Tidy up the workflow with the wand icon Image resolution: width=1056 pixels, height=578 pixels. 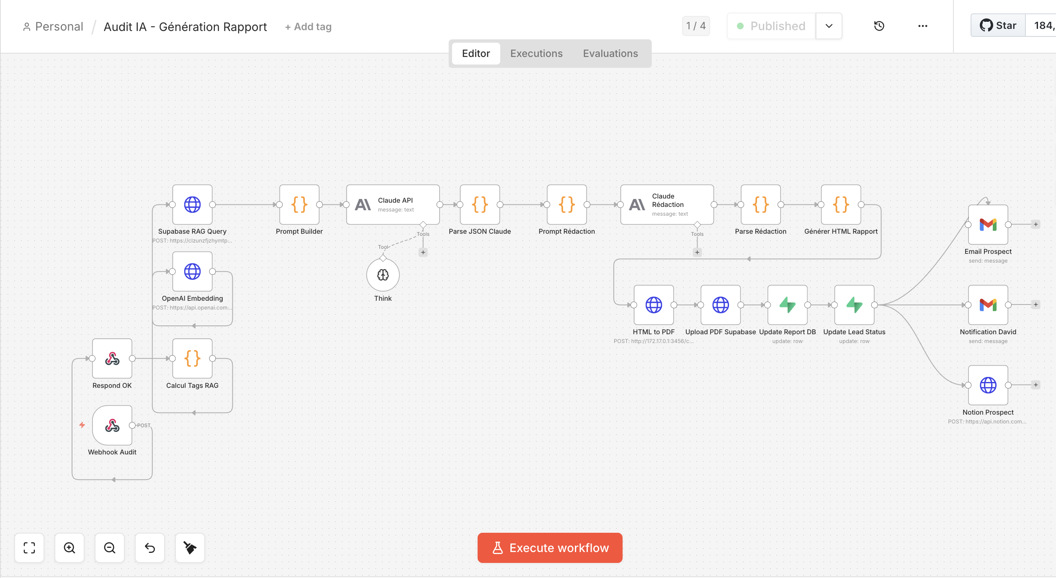[x=190, y=547]
